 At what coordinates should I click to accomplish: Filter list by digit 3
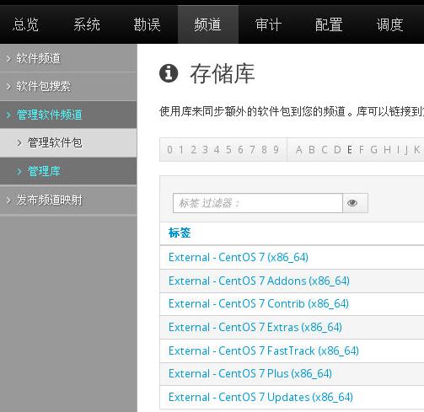pyautogui.click(x=205, y=150)
